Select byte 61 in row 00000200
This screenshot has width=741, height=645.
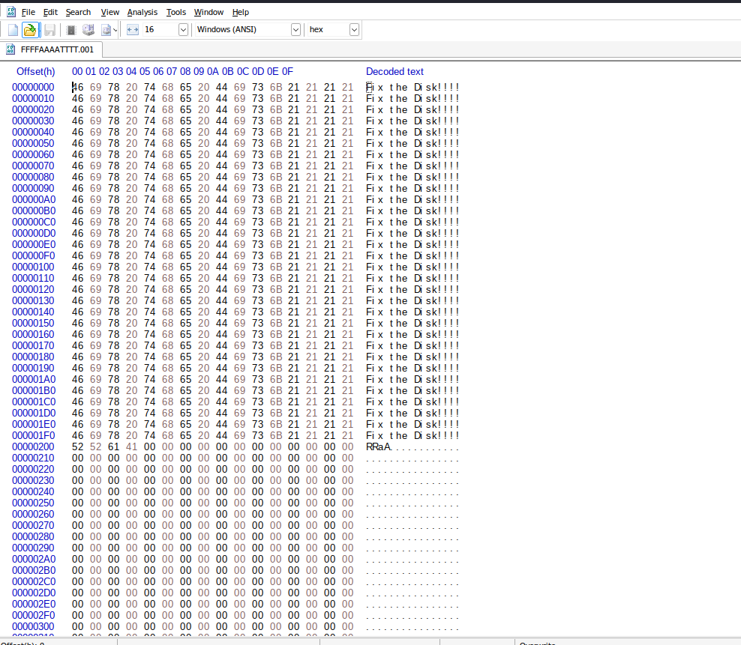pos(114,447)
